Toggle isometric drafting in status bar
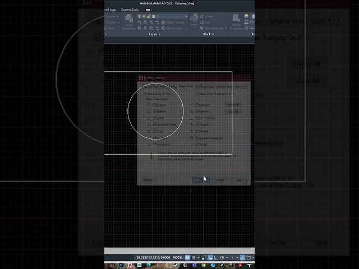 click(x=232, y=258)
